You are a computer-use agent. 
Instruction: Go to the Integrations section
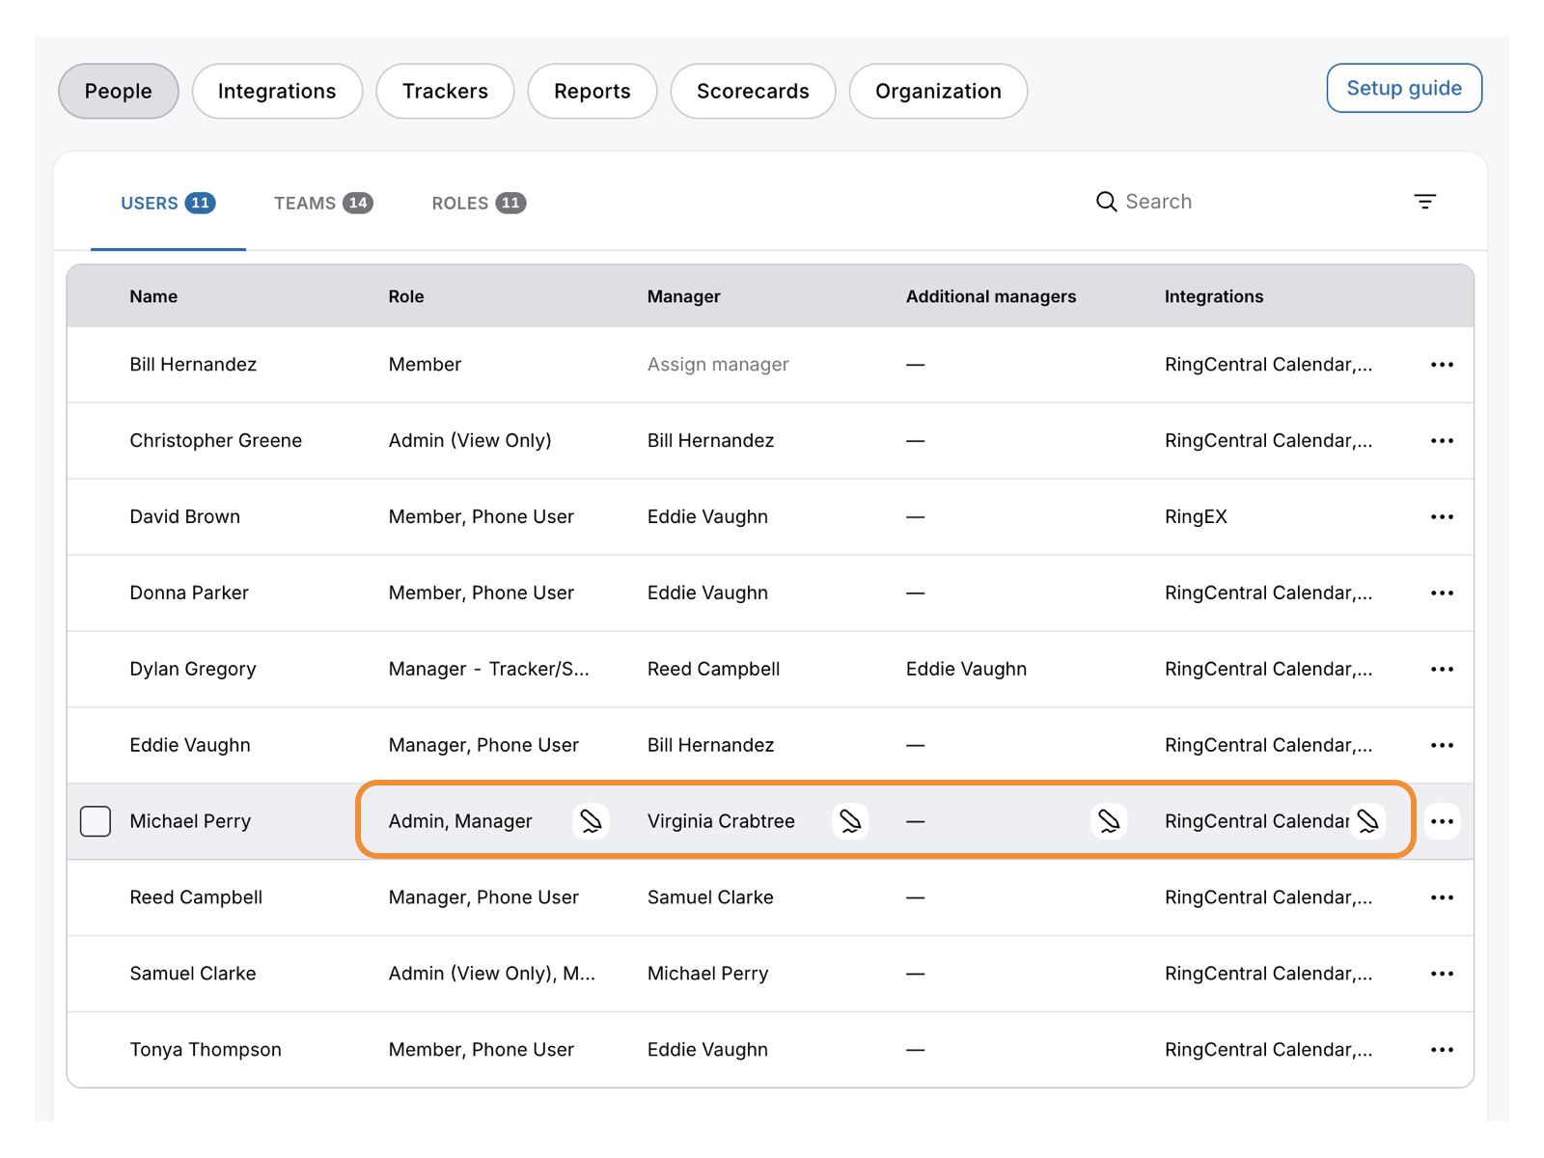[x=277, y=92]
